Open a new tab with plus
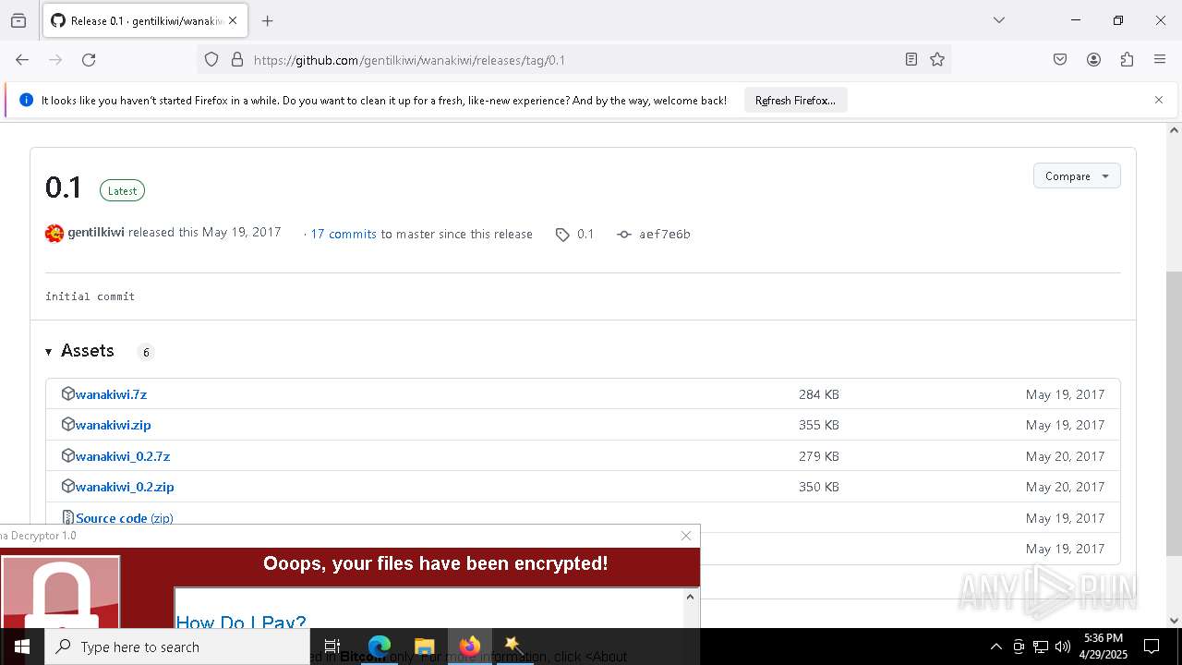 268,20
